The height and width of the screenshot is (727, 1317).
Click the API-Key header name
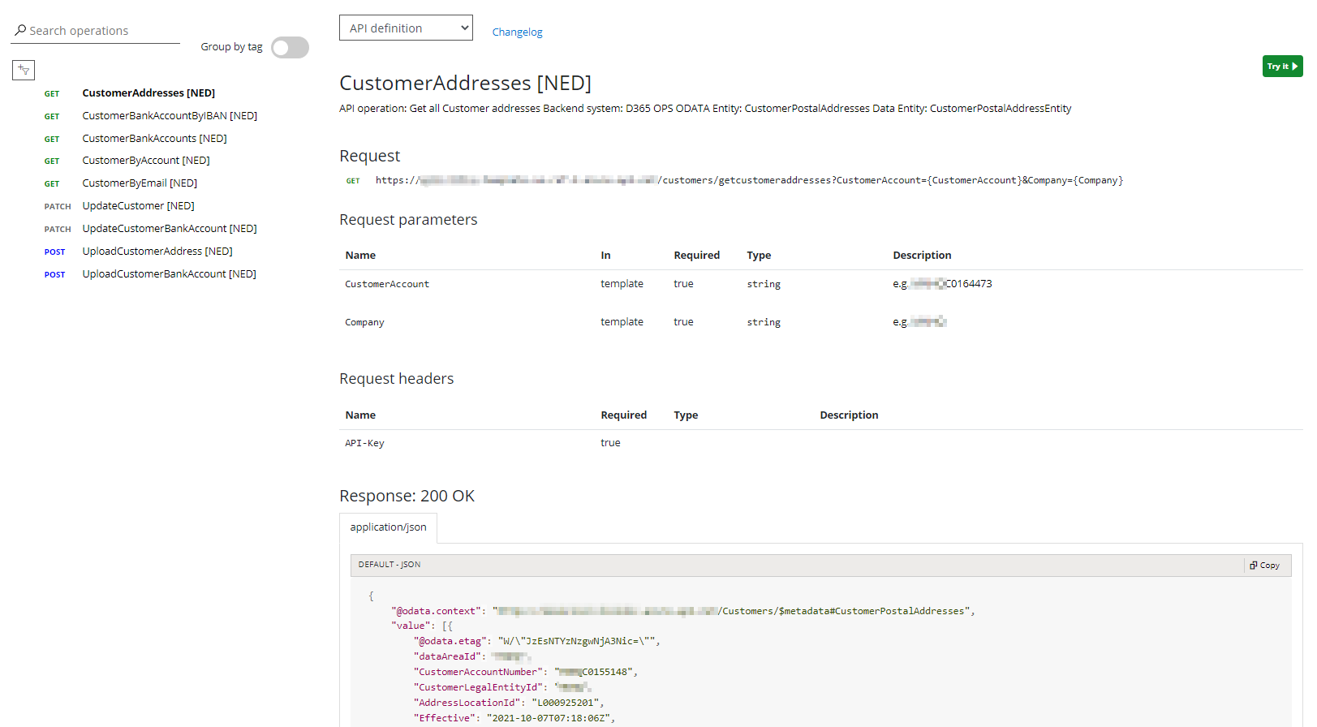pyautogui.click(x=364, y=443)
